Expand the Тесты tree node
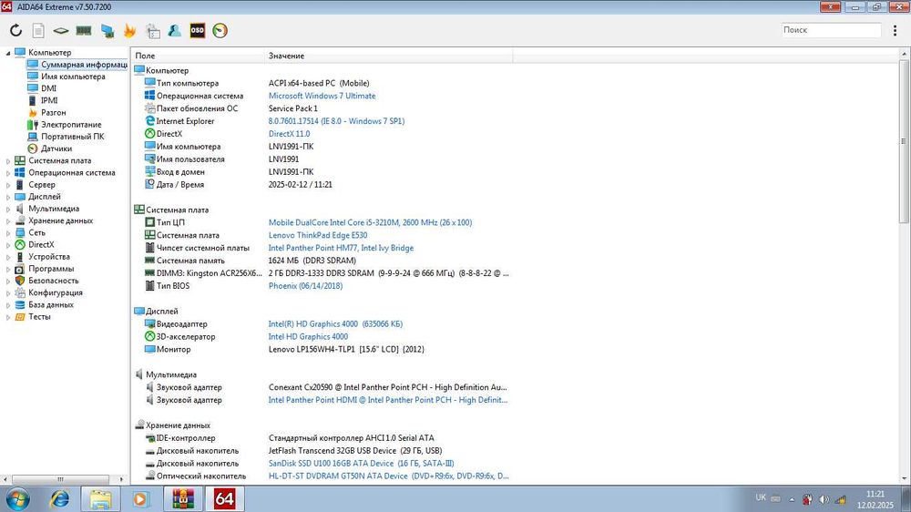 [x=8, y=317]
